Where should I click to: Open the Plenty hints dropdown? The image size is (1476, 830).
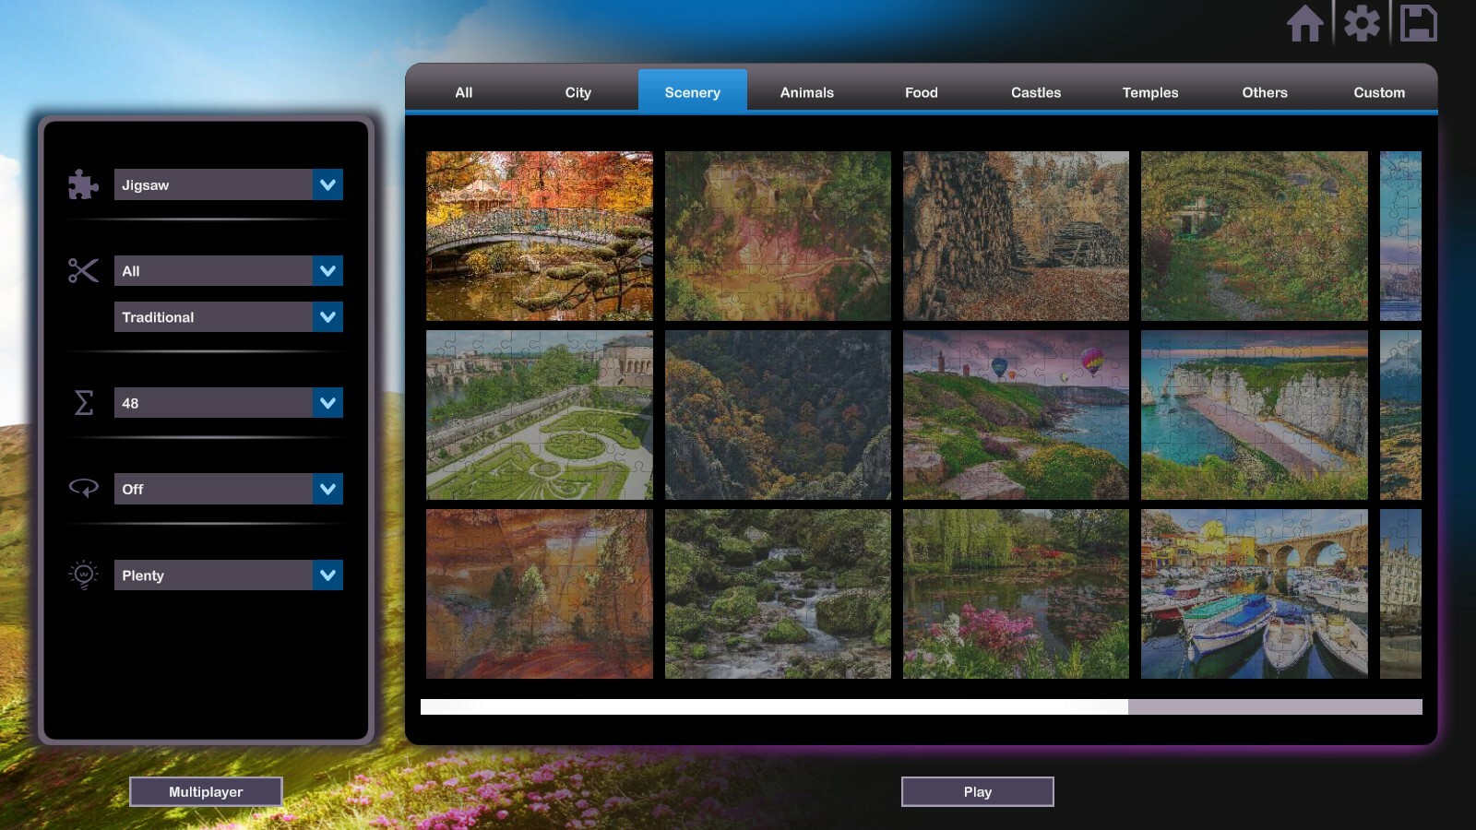coord(228,575)
